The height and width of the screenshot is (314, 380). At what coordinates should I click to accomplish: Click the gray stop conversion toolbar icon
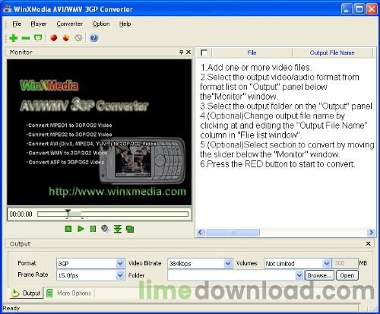pyautogui.click(x=78, y=38)
